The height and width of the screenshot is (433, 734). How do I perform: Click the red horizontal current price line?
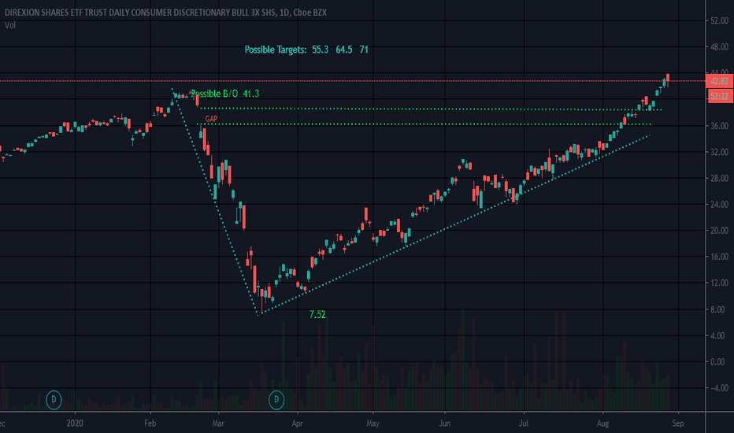point(351,81)
